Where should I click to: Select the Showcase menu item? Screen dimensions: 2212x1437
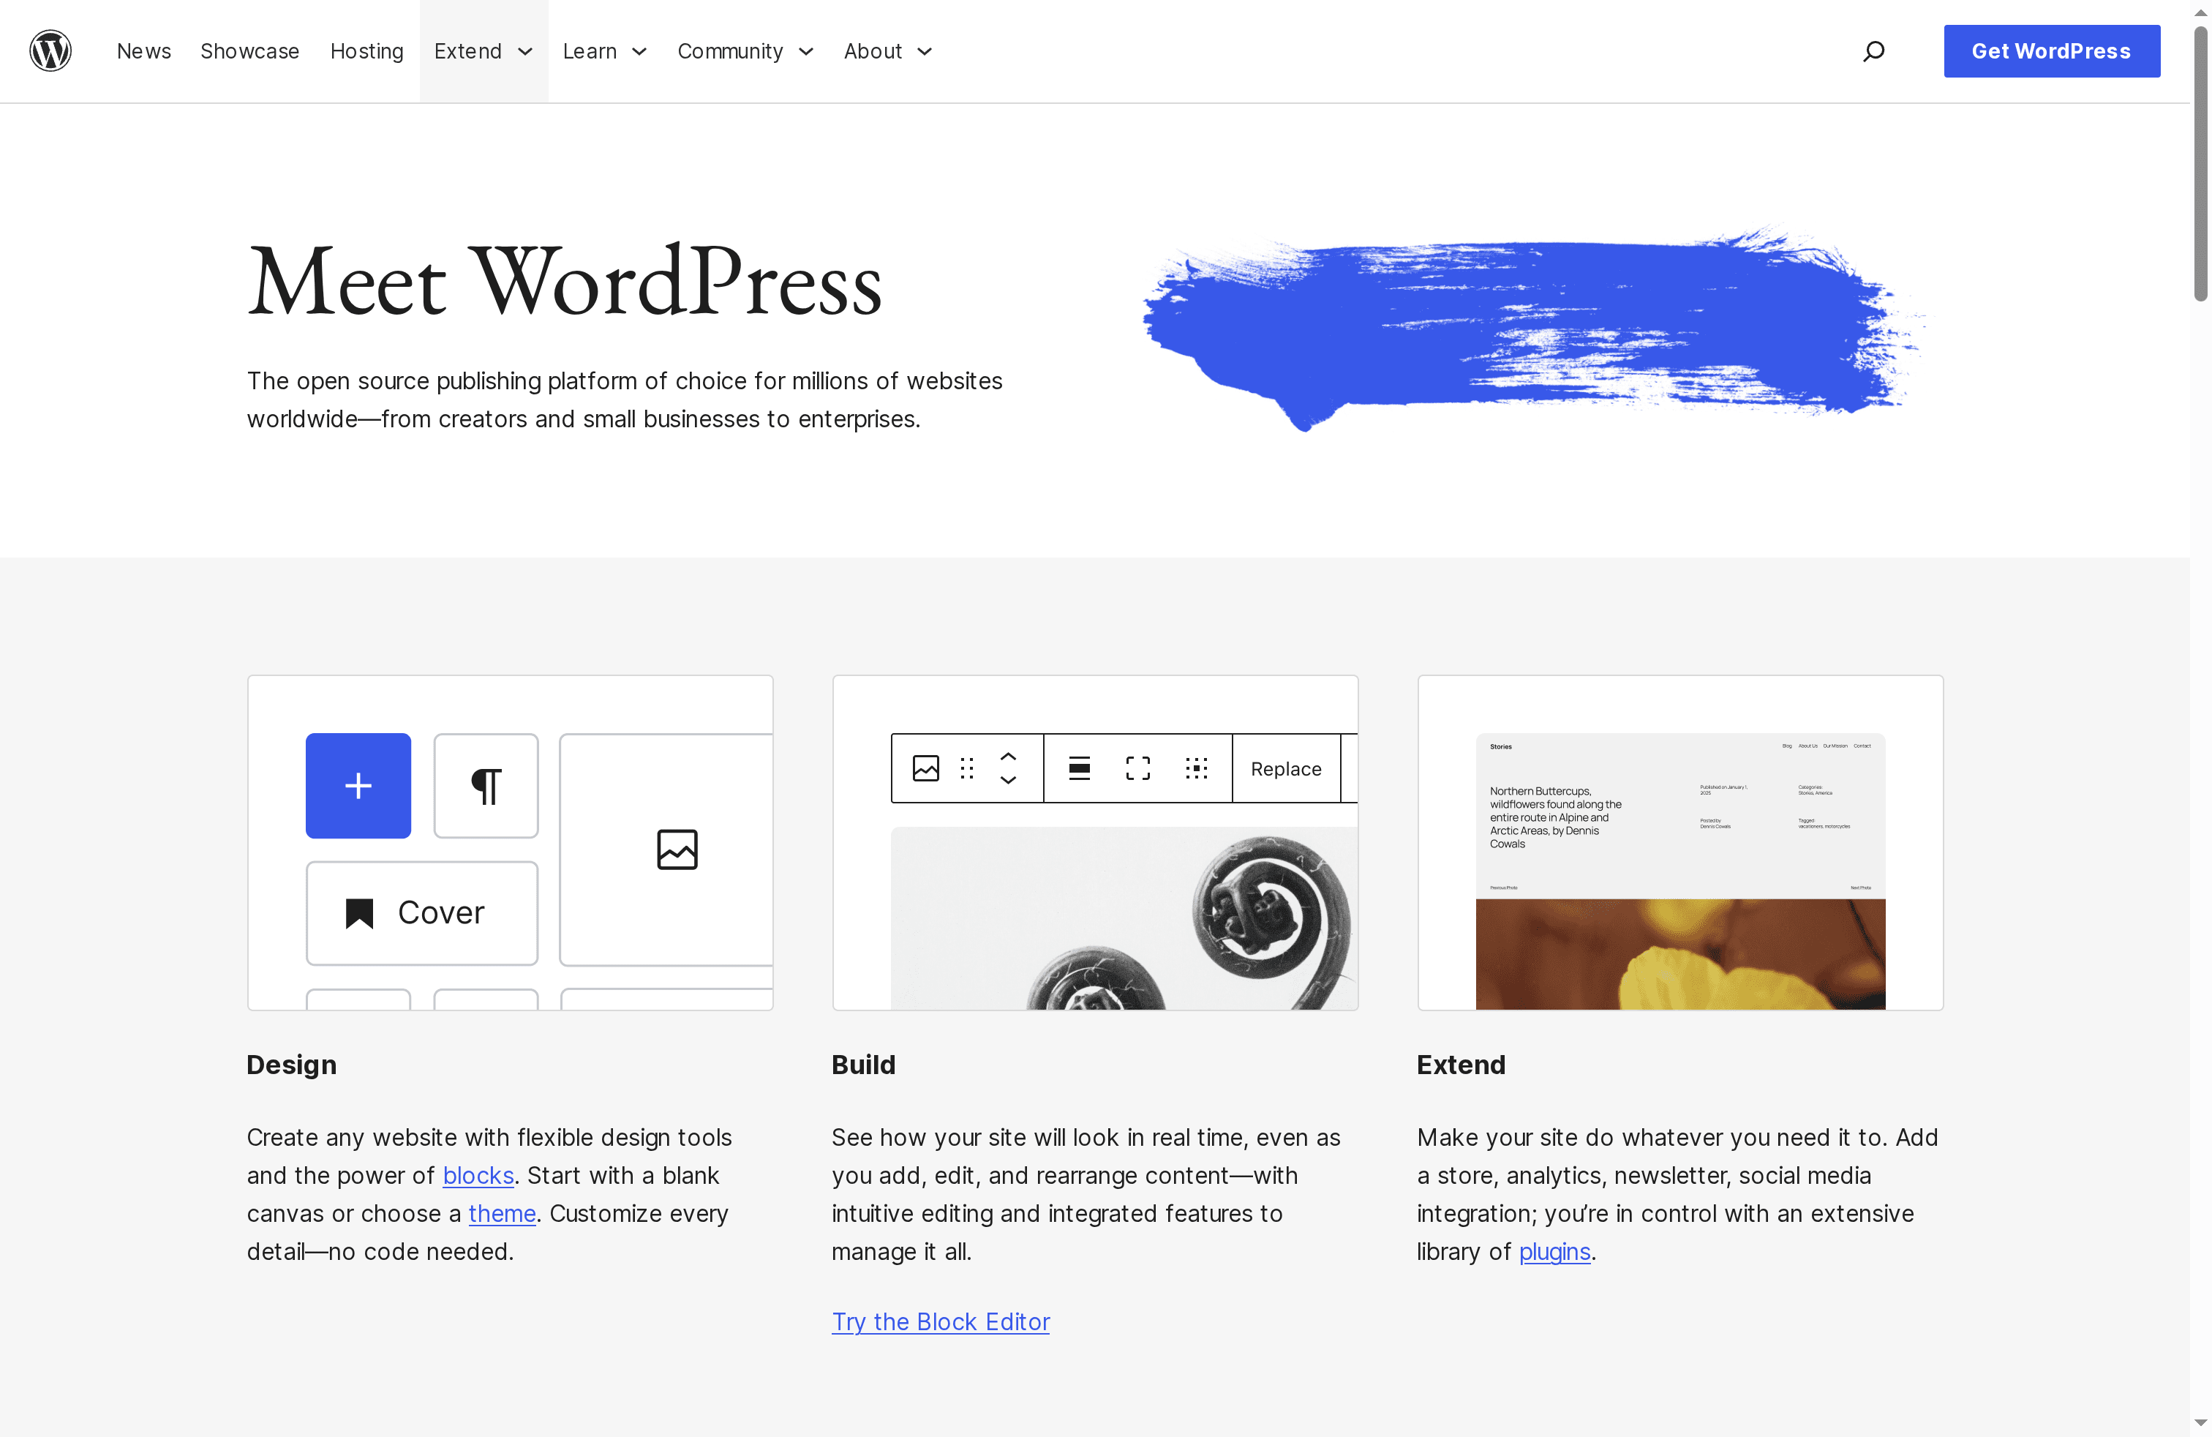tap(249, 51)
